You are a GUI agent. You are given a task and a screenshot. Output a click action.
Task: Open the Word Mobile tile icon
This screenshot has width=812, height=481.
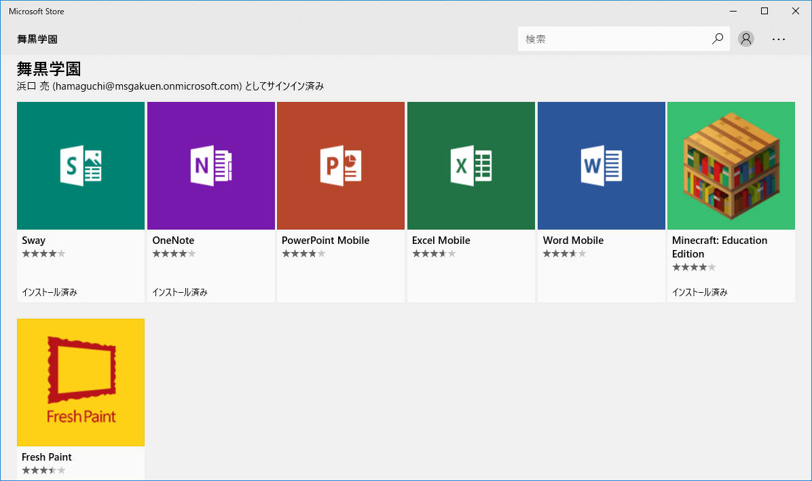click(602, 166)
